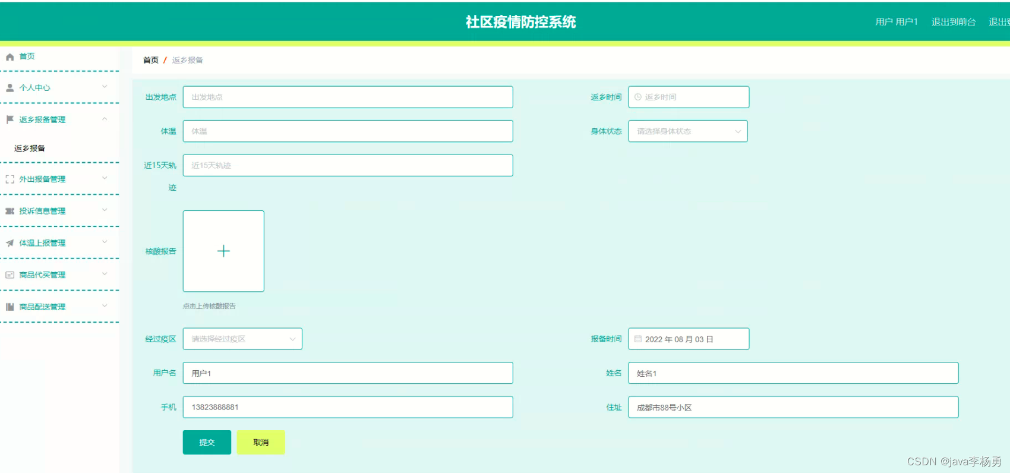
Task: Click the 体温 input field
Action: click(348, 131)
